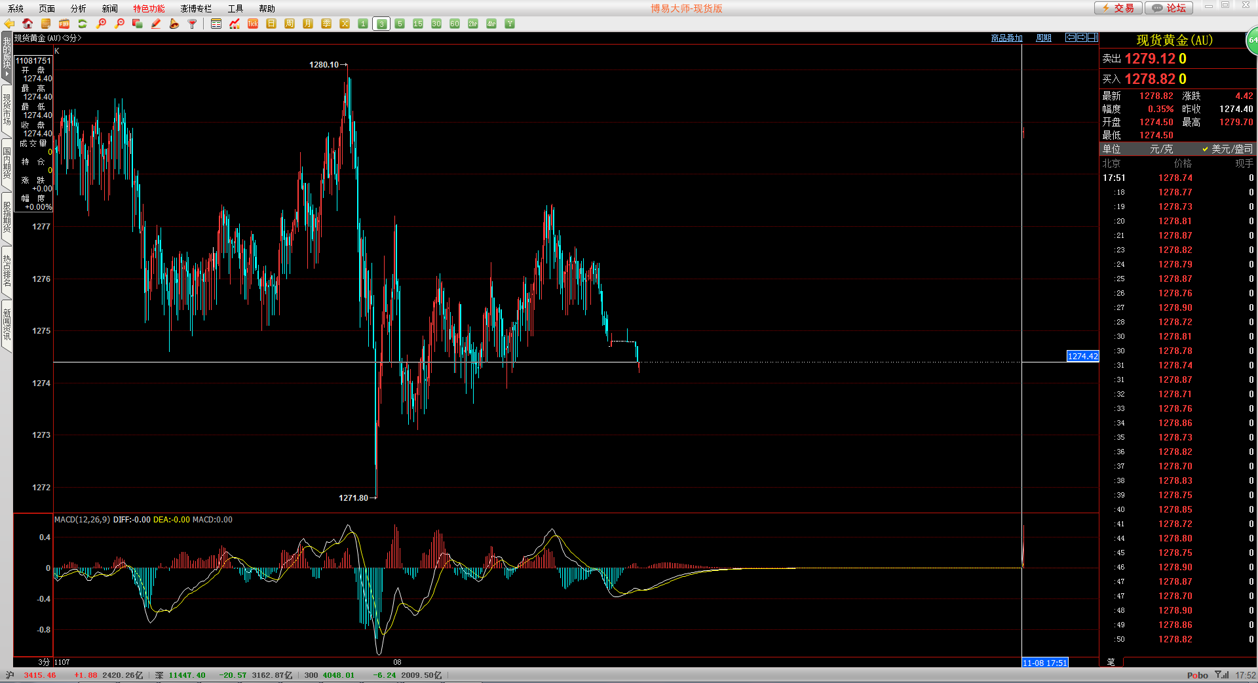The width and height of the screenshot is (1258, 683).
Task: Go to the red home icon
Action: point(28,24)
